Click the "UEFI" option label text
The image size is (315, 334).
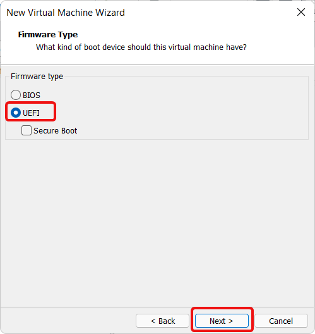click(31, 113)
